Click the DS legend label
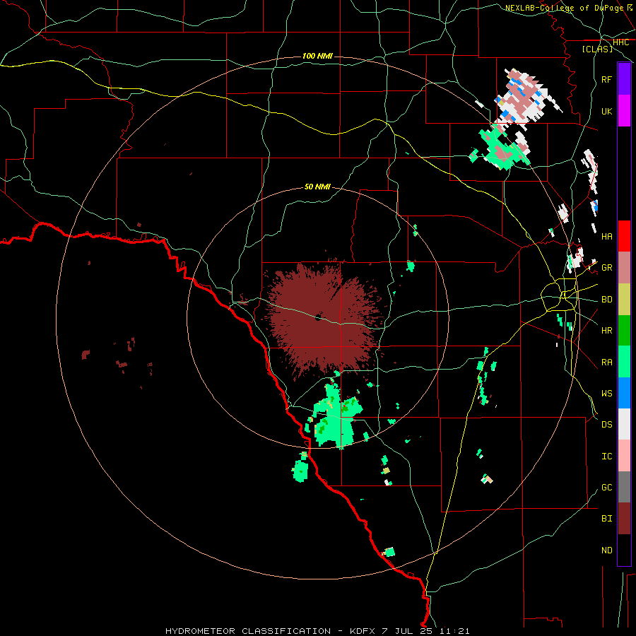636x636 pixels. point(606,425)
